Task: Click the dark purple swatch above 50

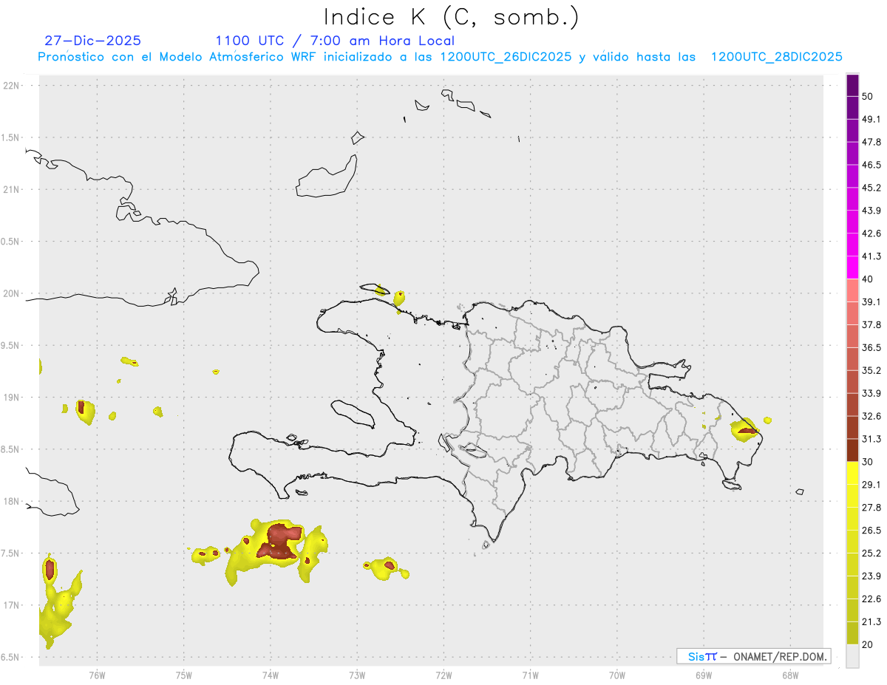Action: coord(852,86)
